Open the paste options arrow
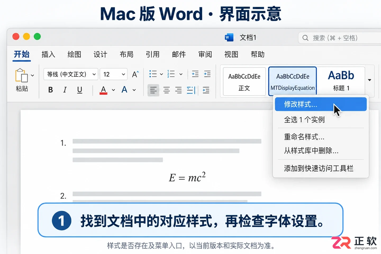Image resolution: width=381 pixels, height=254 pixels. [32, 75]
